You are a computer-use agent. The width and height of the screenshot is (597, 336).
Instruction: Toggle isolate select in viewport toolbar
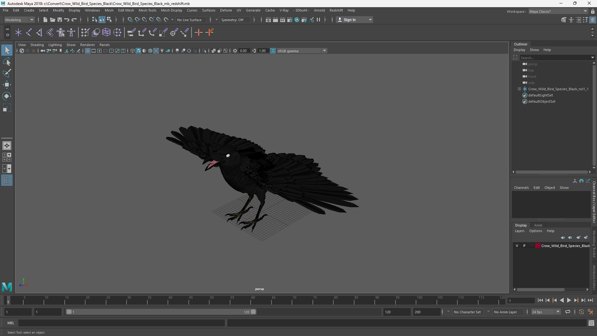point(204,51)
